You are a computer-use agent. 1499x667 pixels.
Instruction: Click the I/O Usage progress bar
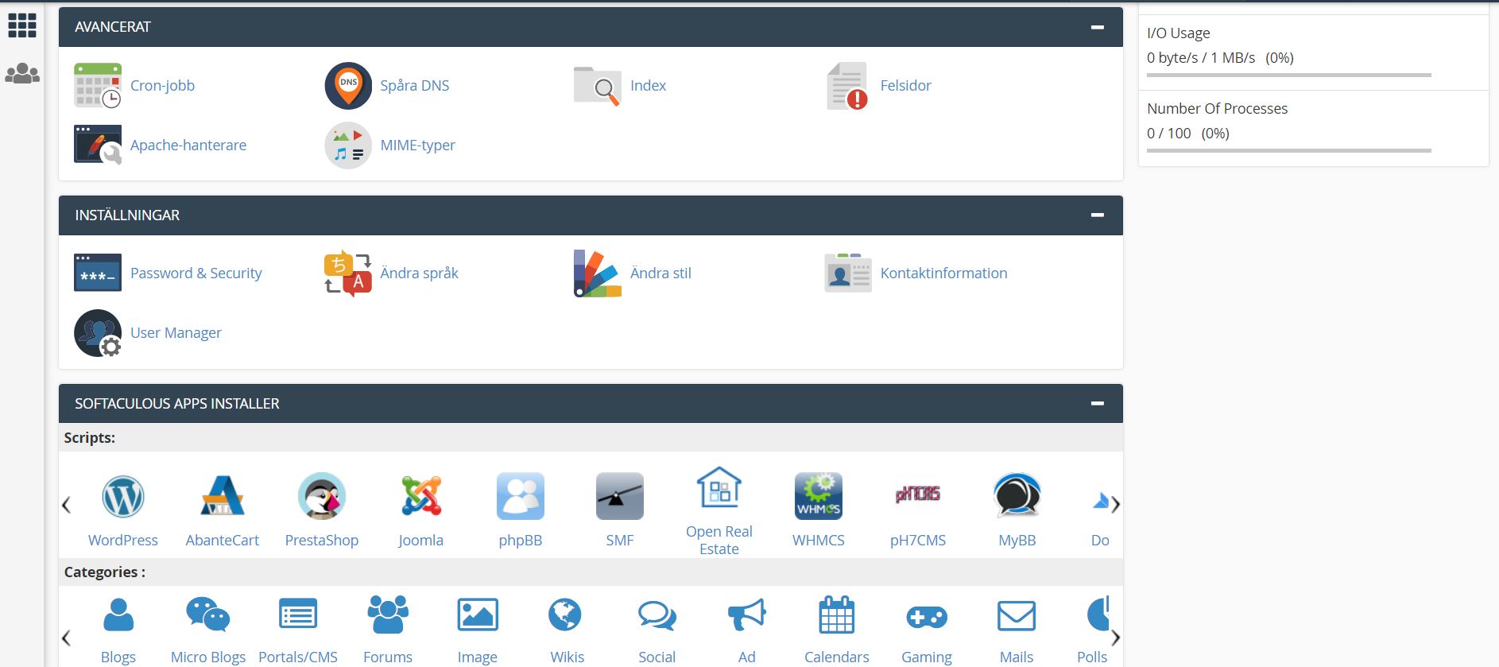click(1289, 76)
